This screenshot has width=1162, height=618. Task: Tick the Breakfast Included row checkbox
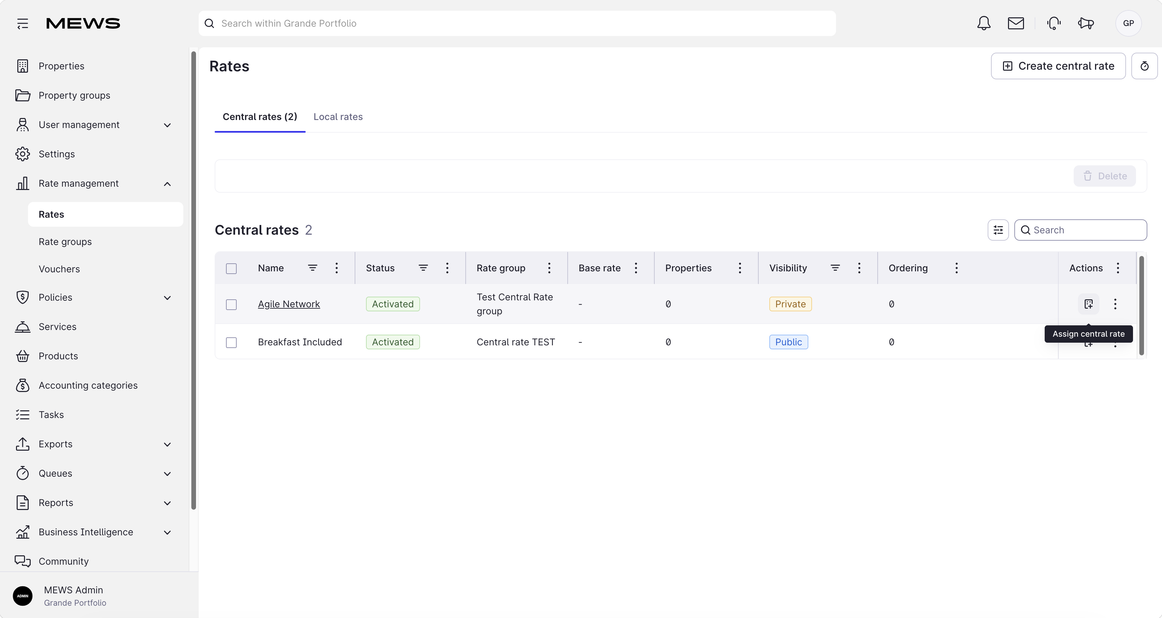(x=231, y=342)
